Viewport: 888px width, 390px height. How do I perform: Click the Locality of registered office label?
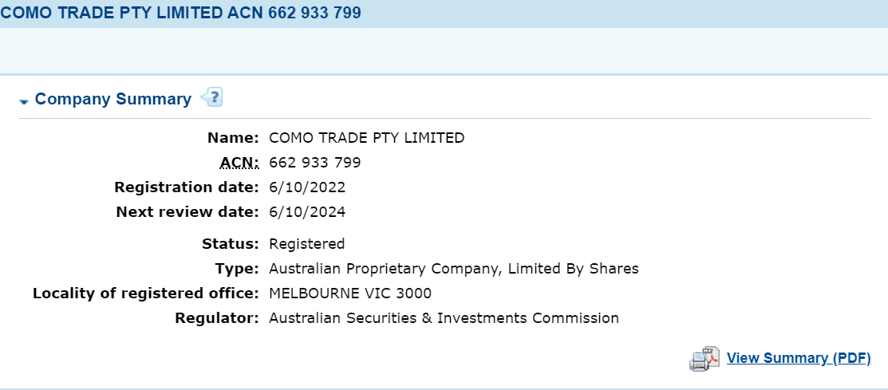[145, 293]
